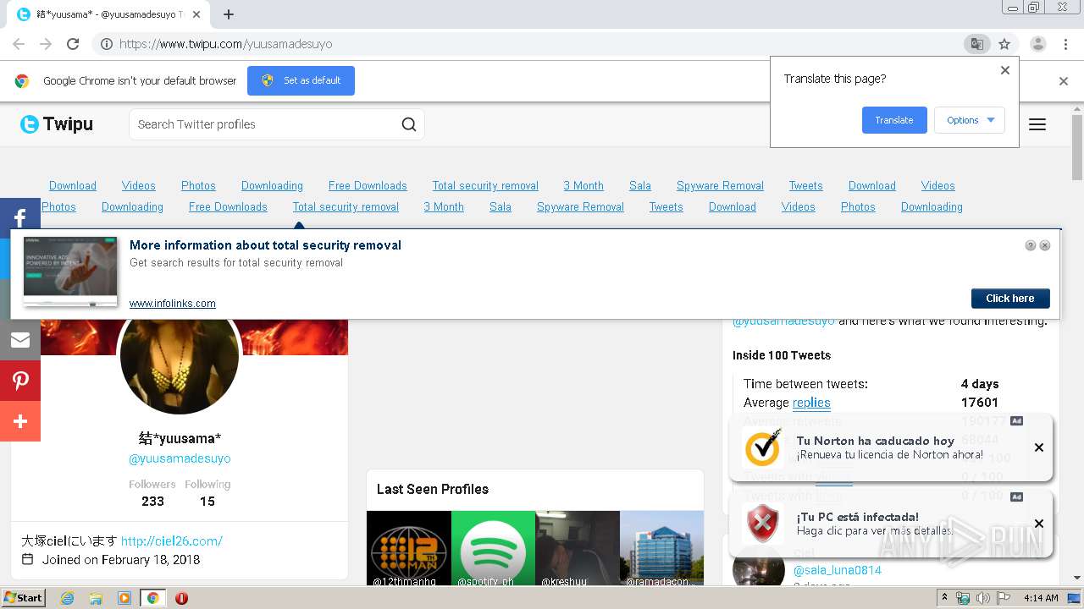This screenshot has height=609, width=1084.
Task: Open the Twipu hamburger menu
Action: [1037, 124]
